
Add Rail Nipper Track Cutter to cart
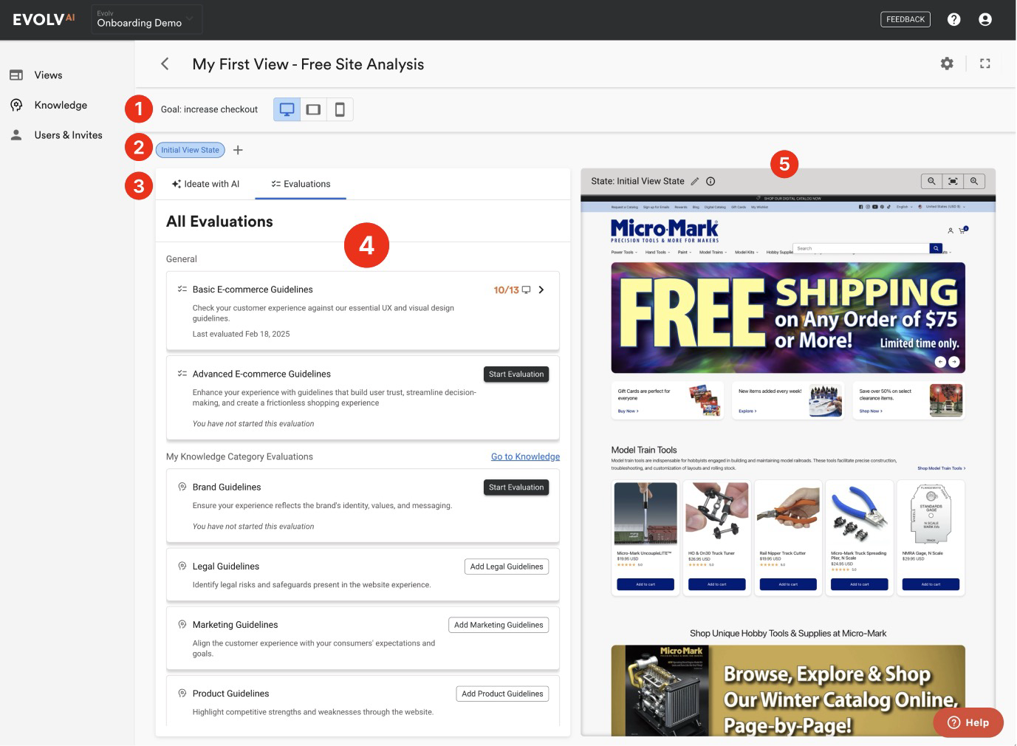(788, 584)
